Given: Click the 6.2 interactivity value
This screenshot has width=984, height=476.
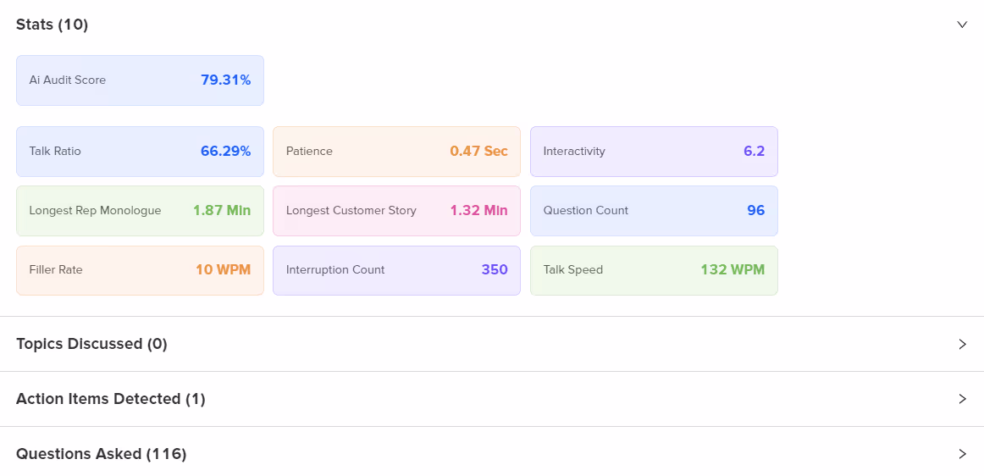Looking at the screenshot, I should [755, 152].
